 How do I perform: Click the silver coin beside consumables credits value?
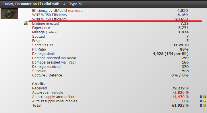click(187, 101)
